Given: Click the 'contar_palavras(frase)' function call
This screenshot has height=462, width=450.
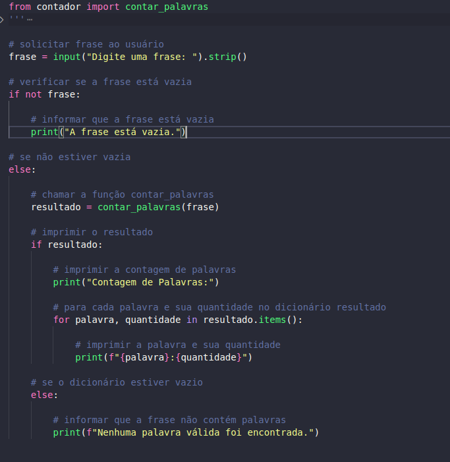Looking at the screenshot, I should pyautogui.click(x=158, y=207).
